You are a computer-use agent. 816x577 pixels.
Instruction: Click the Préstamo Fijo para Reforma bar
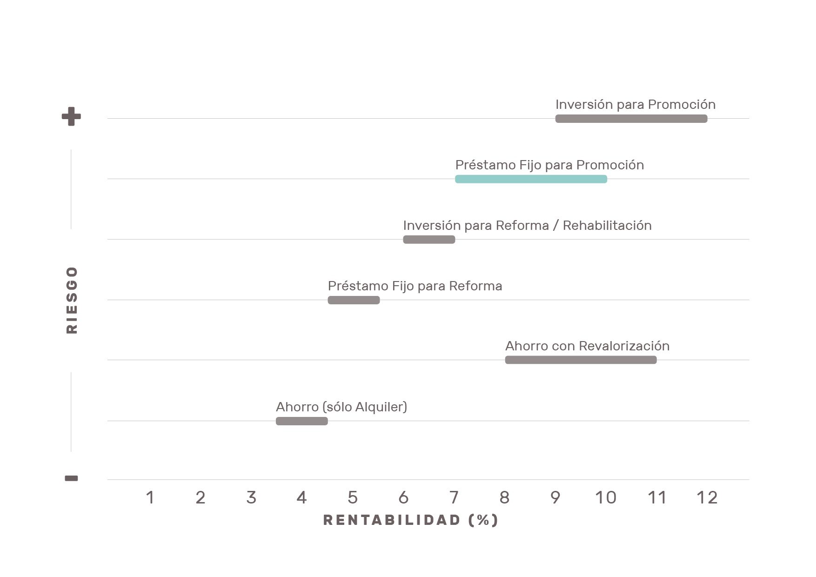[354, 300]
